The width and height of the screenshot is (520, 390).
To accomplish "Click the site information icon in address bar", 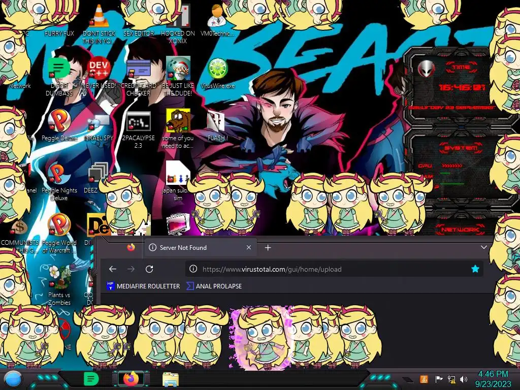I will click(193, 269).
